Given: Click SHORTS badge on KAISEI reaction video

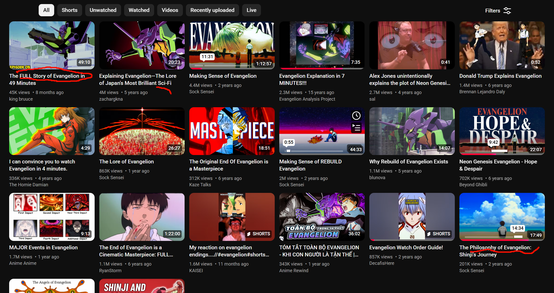Looking at the screenshot, I should click(x=258, y=234).
